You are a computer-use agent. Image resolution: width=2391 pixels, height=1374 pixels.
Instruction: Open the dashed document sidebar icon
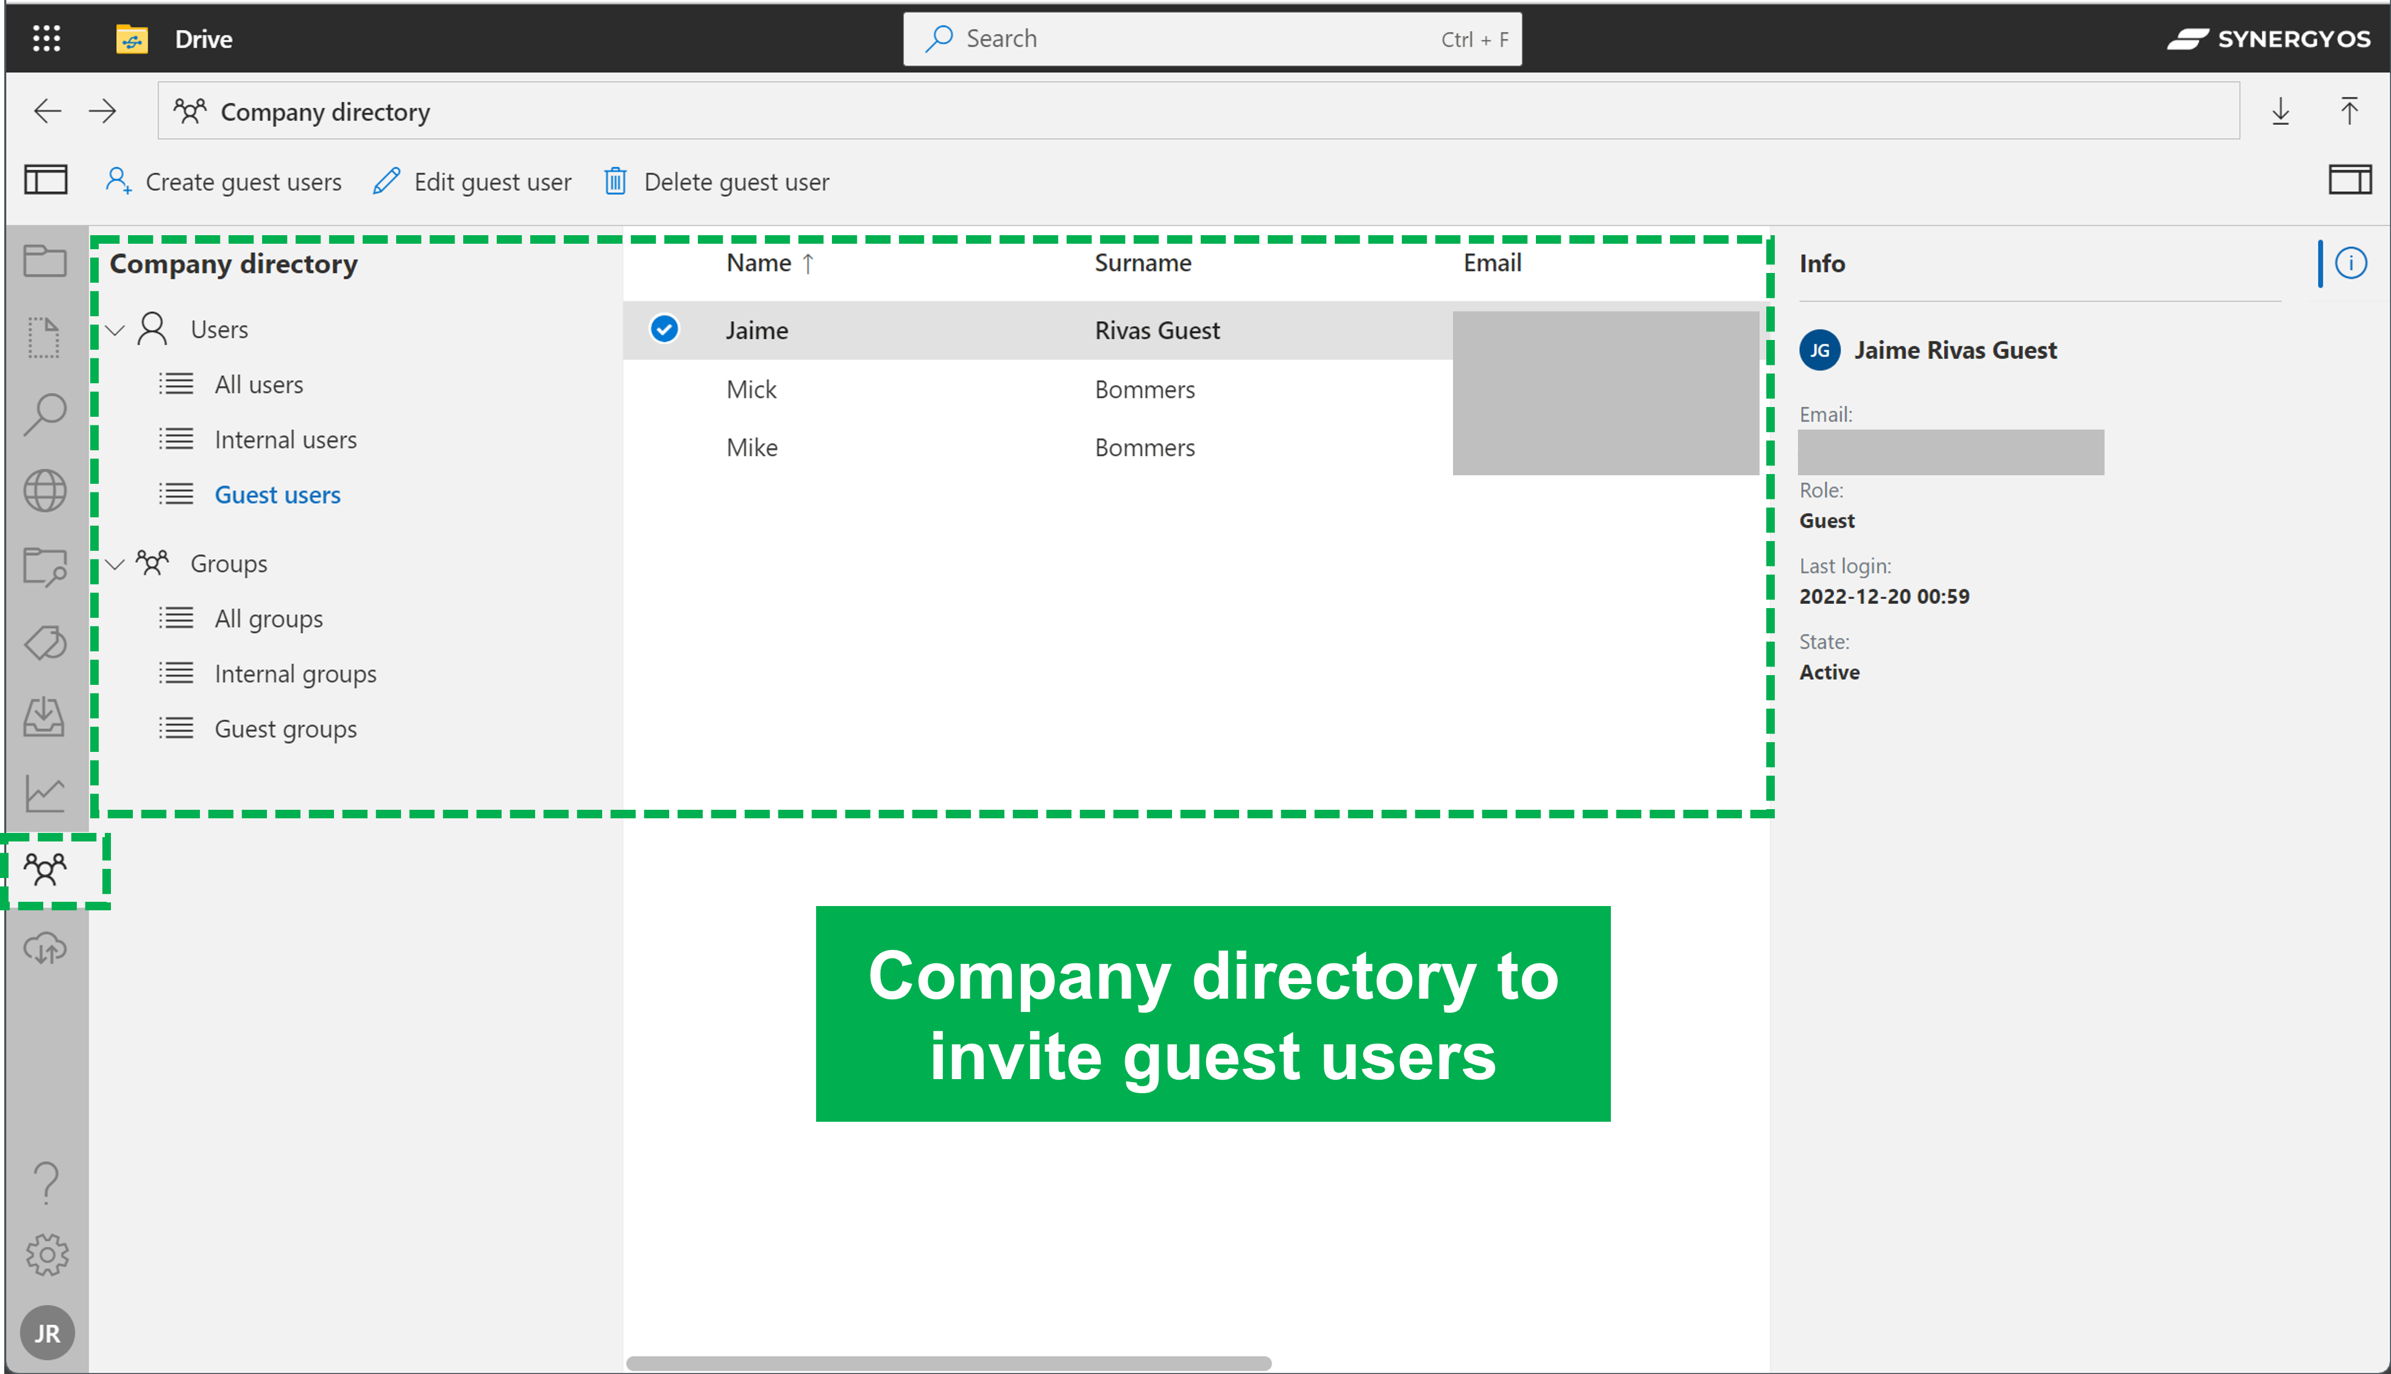point(44,337)
